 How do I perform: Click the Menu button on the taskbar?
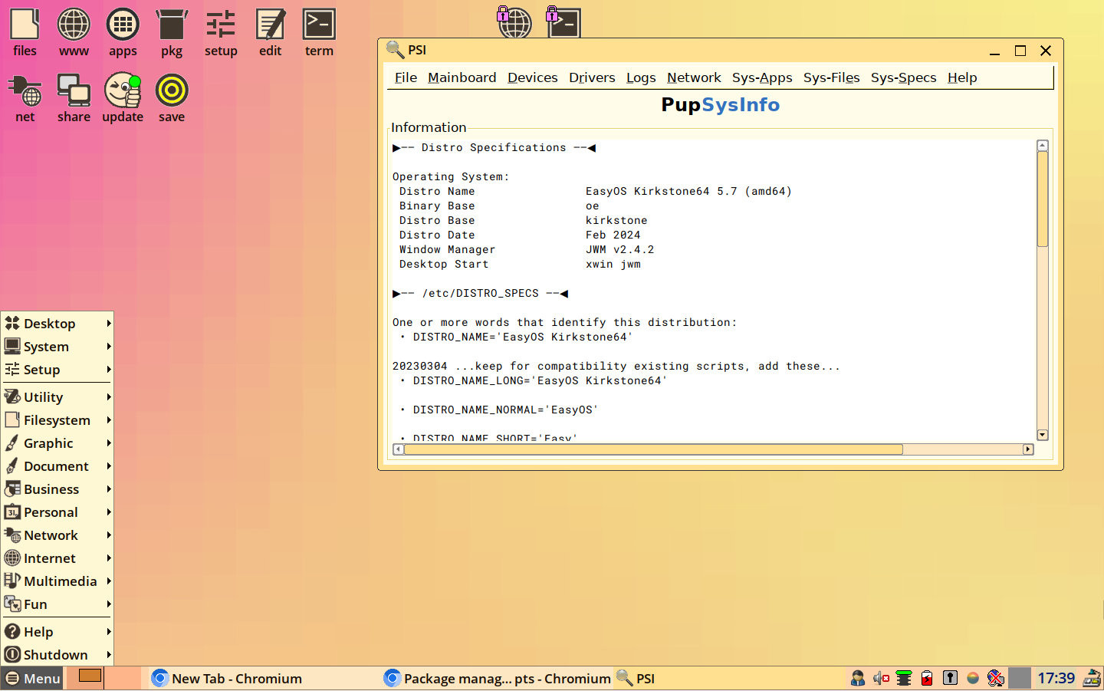click(x=32, y=679)
